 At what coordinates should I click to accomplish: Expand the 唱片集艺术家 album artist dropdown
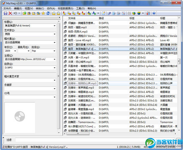[55, 80]
